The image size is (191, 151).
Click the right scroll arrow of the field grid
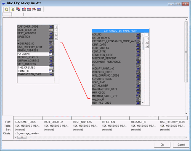186,138
